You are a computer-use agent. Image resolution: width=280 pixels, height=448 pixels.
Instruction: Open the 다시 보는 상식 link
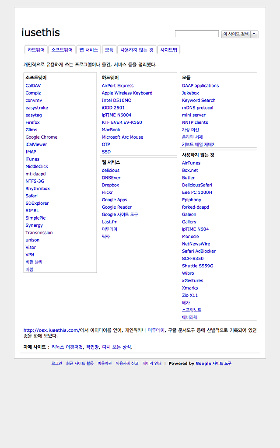pos(116,347)
